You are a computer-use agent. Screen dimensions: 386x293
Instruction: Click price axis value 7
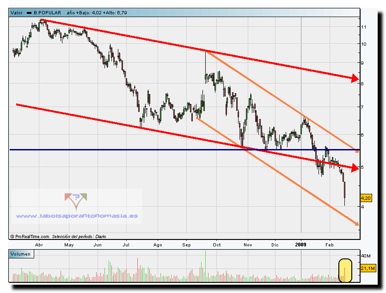(362, 107)
